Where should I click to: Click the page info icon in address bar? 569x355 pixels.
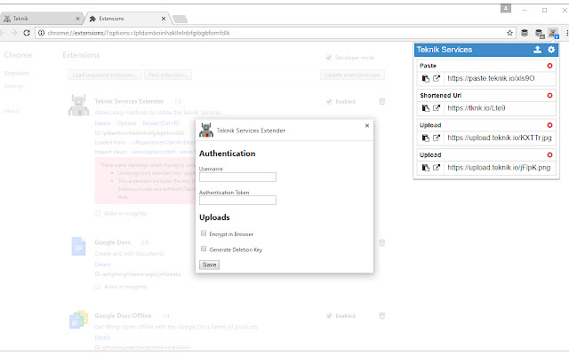click(42, 33)
